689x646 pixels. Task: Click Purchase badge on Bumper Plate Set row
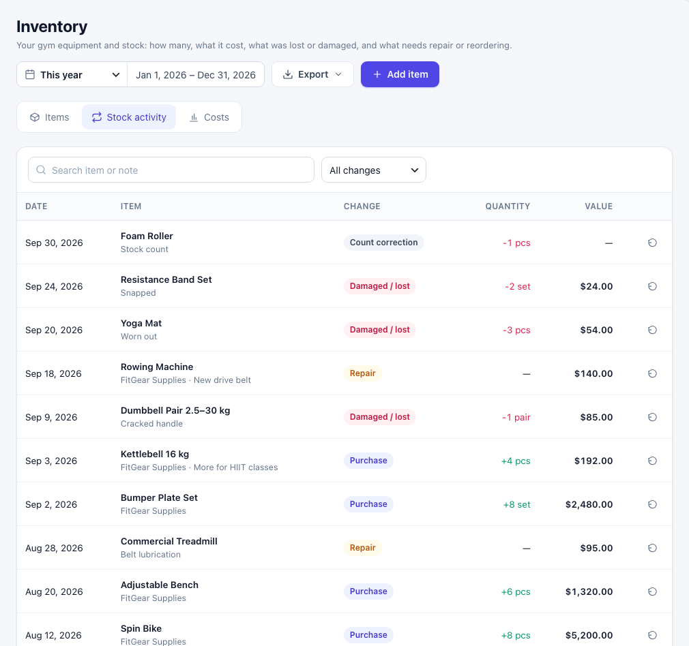coord(368,504)
